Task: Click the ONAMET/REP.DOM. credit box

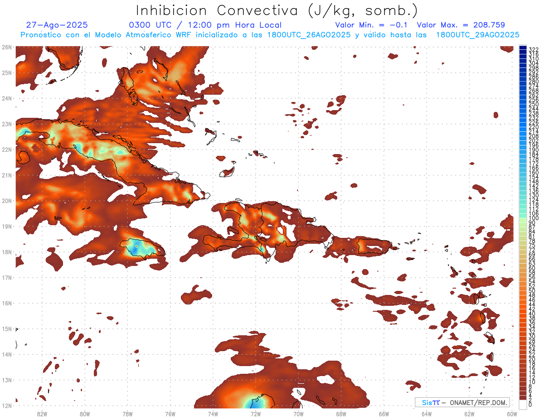Action: coord(462,402)
